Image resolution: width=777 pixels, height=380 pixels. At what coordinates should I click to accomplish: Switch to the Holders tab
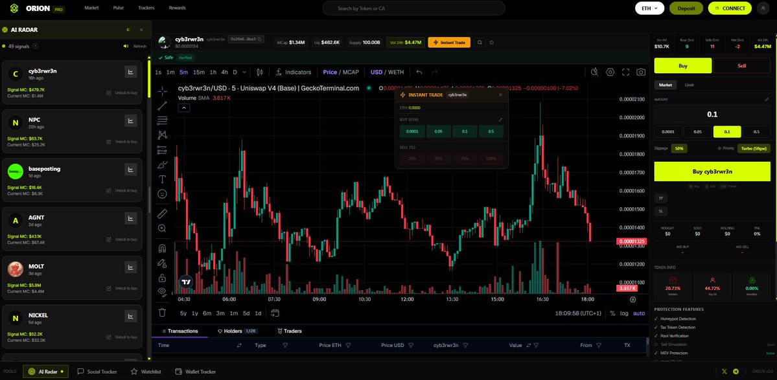231,331
